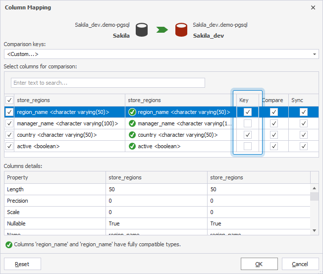Image resolution: width=323 pixels, height=274 pixels.
Task: Toggle Key checkbox for region_name
Action: tap(248, 112)
